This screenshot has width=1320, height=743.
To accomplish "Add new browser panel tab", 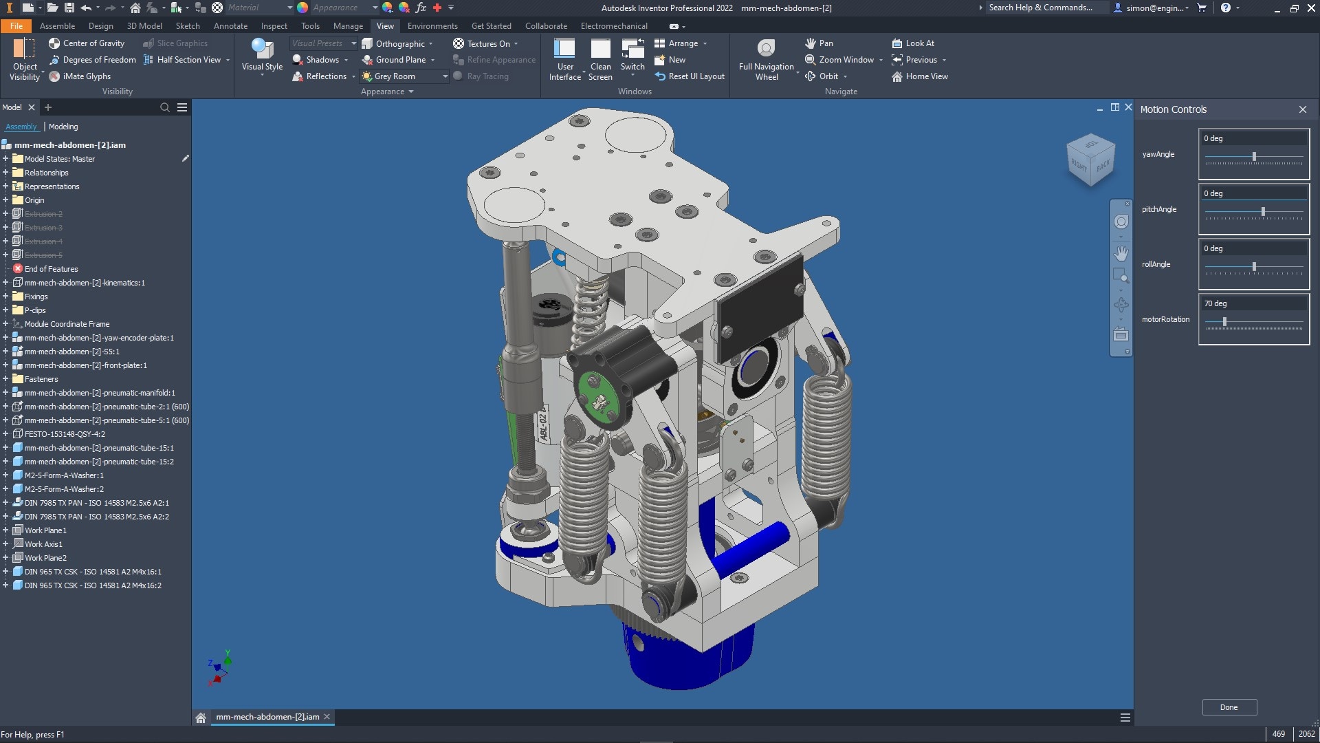I will pos(48,107).
